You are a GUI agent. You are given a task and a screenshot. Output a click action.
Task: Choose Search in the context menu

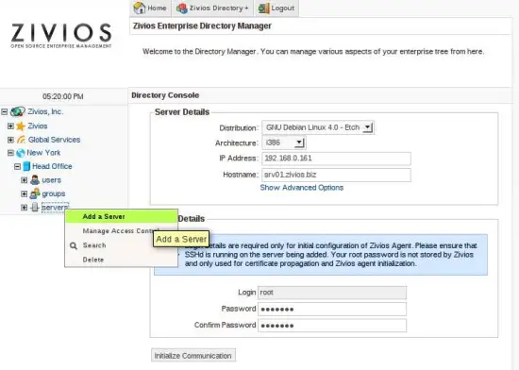[121, 245]
